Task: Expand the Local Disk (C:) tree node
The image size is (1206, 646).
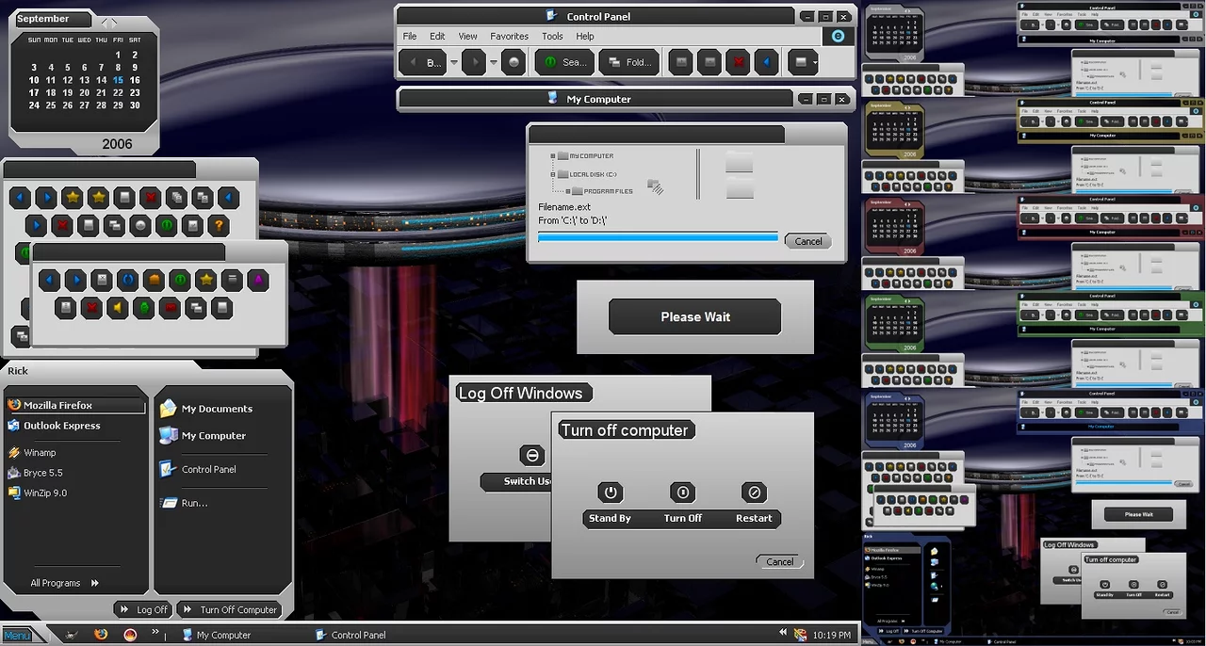Action: pyautogui.click(x=553, y=174)
